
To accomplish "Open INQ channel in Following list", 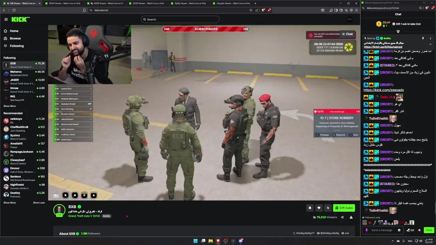I will click(x=24, y=98).
